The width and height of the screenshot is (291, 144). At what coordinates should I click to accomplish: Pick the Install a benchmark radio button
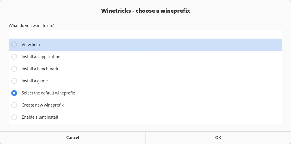point(14,69)
